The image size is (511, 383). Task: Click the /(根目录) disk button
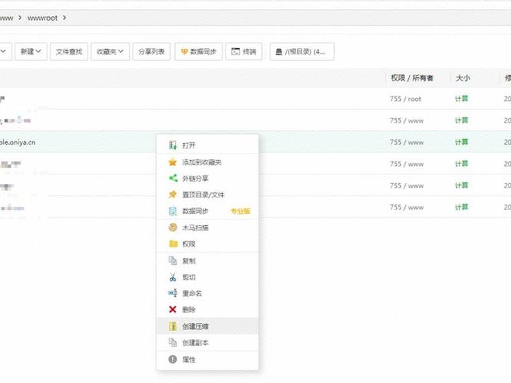[x=301, y=52]
